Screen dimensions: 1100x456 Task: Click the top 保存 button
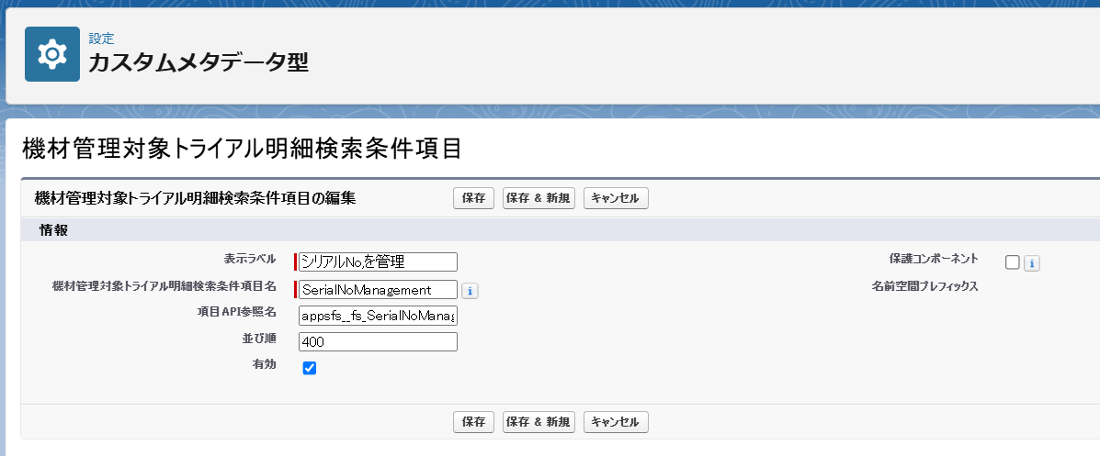coord(473,198)
